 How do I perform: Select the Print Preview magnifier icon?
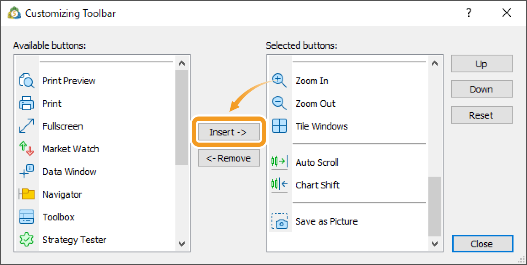pyautogui.click(x=27, y=80)
